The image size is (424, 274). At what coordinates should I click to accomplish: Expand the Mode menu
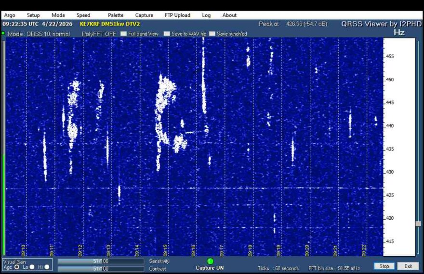pos(58,15)
